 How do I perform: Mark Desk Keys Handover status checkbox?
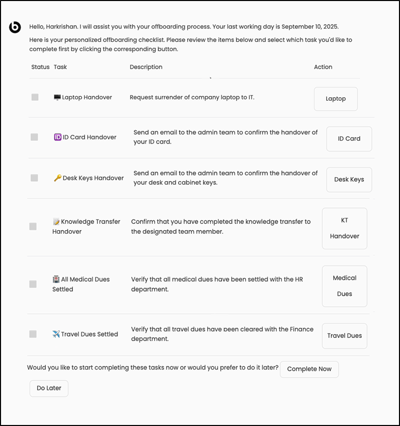pyautogui.click(x=34, y=178)
